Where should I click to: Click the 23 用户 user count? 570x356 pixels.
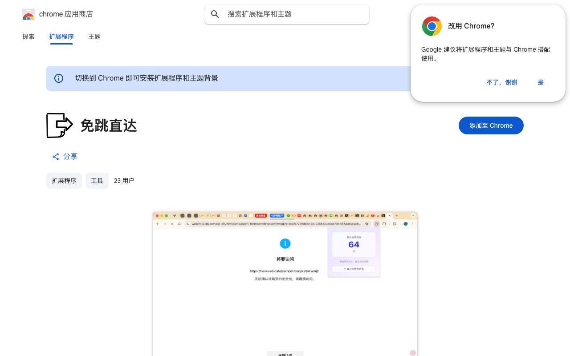(124, 181)
